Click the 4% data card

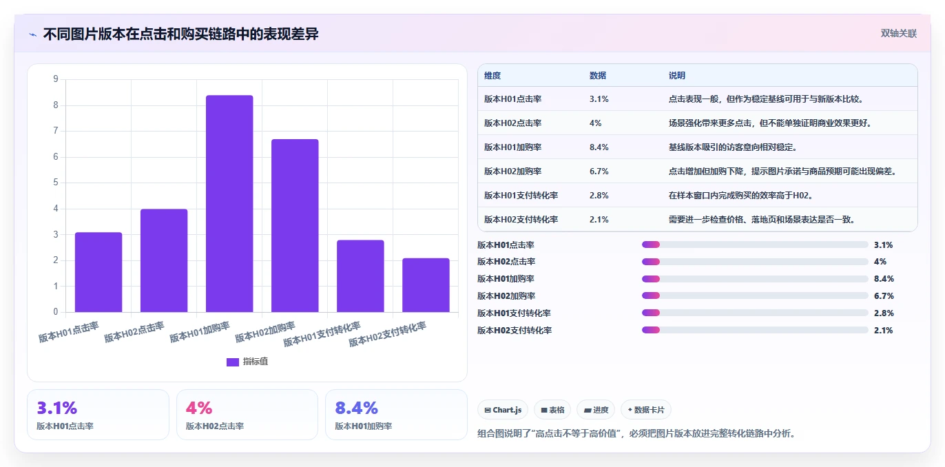click(x=247, y=415)
